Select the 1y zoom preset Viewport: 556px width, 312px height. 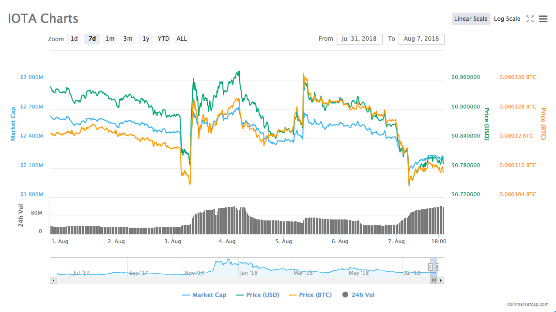pos(145,39)
